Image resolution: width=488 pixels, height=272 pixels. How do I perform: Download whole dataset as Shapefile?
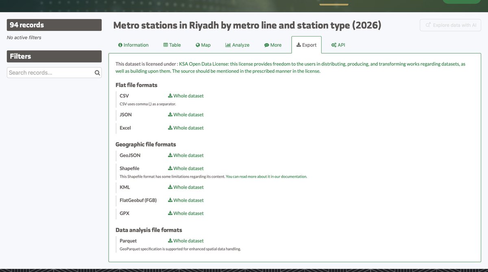[x=186, y=168]
